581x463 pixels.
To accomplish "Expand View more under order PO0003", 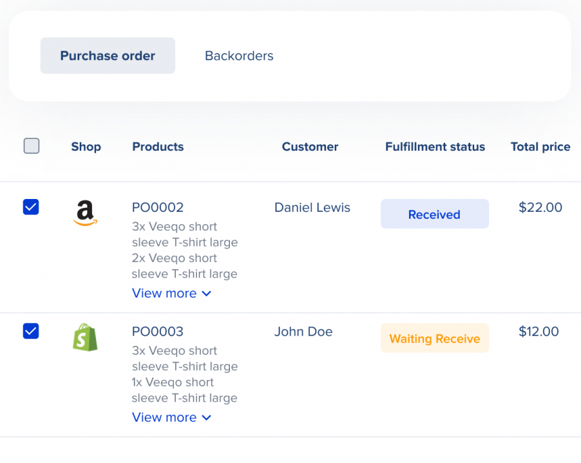I will coord(164,417).
